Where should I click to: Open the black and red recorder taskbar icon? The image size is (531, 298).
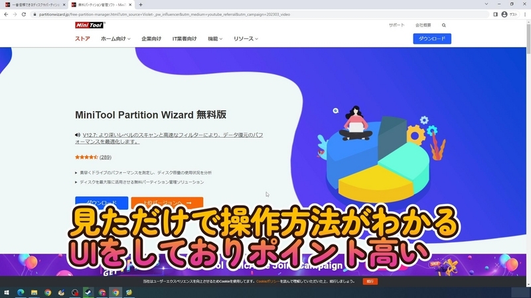pos(75,292)
